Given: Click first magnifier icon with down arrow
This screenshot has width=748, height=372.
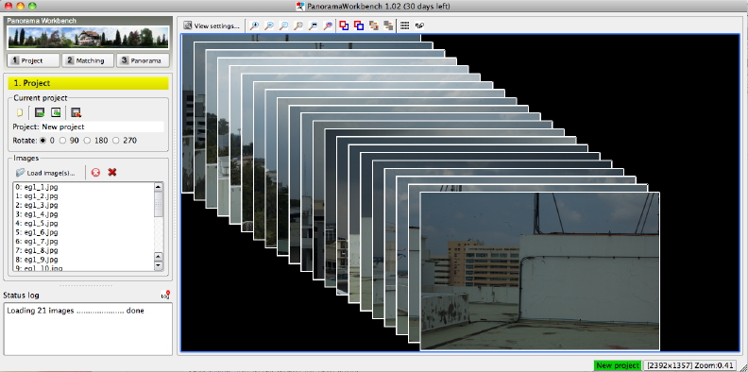Looking at the screenshot, I should [x=254, y=25].
